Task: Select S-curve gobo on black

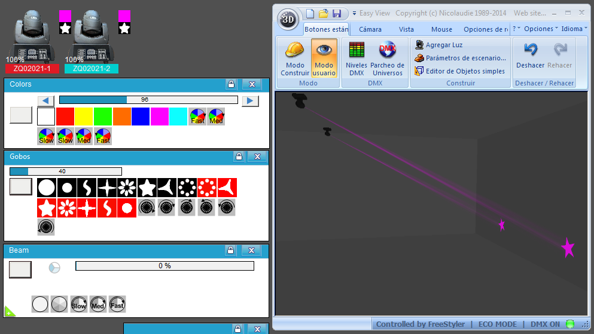Action: point(87,188)
